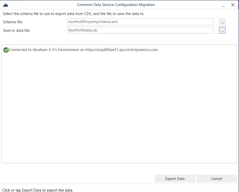Click the bottom border of the log panel
239x192 pixels.
(x=119, y=163)
